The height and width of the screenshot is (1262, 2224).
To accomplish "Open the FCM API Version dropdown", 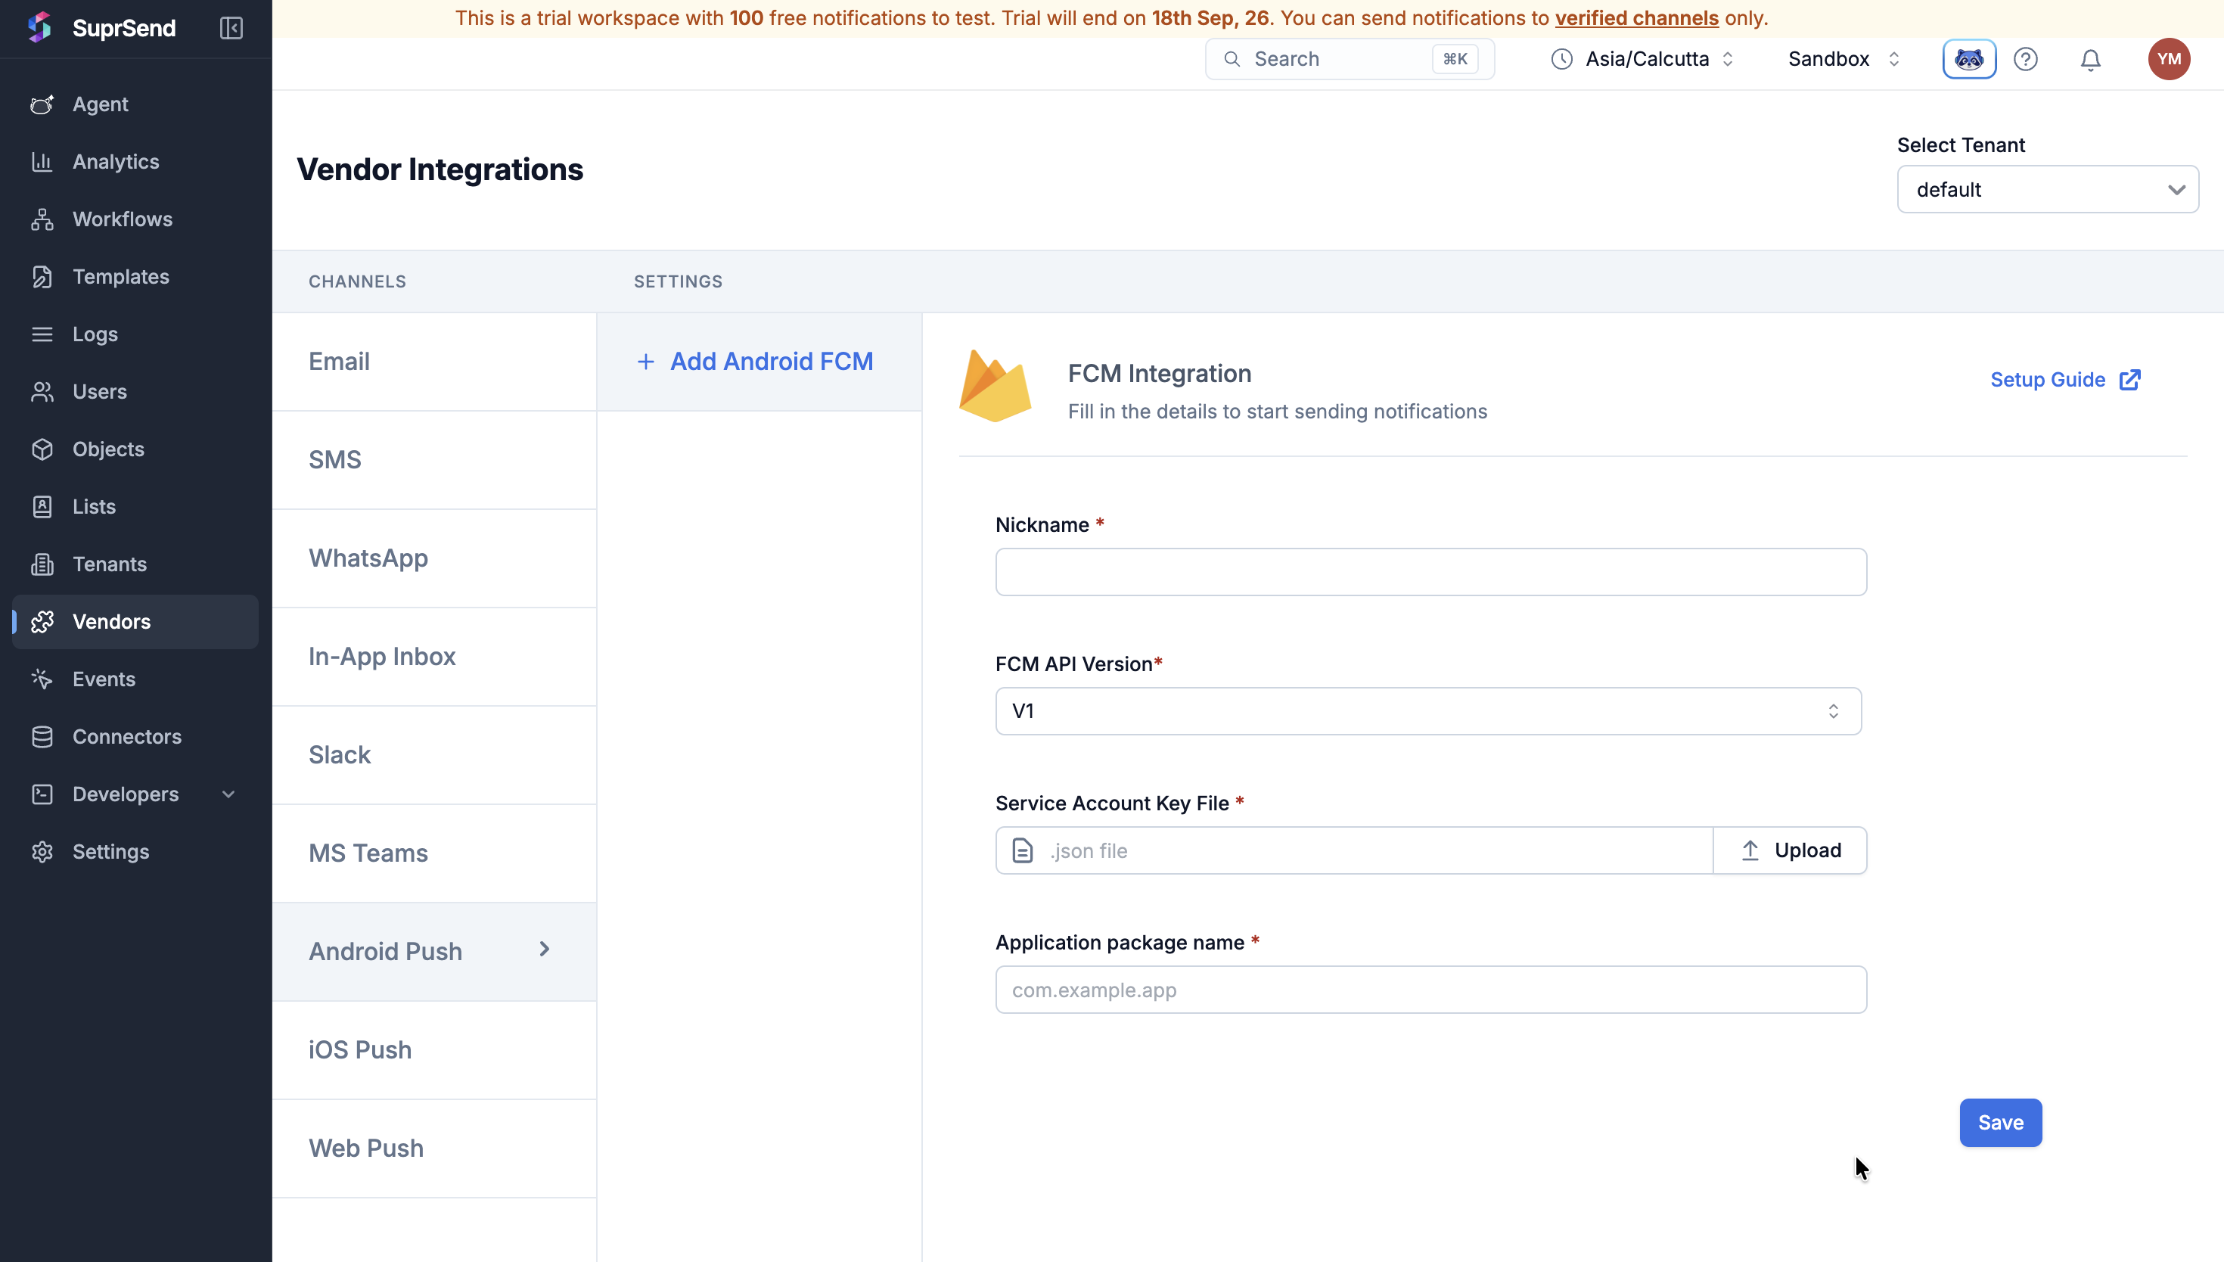I will click(1427, 710).
